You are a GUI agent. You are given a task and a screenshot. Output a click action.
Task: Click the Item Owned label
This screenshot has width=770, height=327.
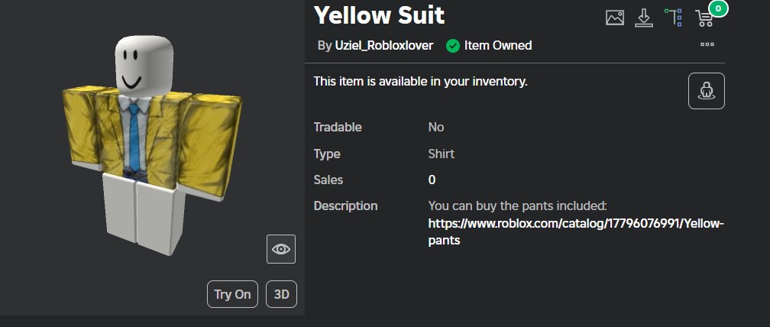click(x=498, y=46)
